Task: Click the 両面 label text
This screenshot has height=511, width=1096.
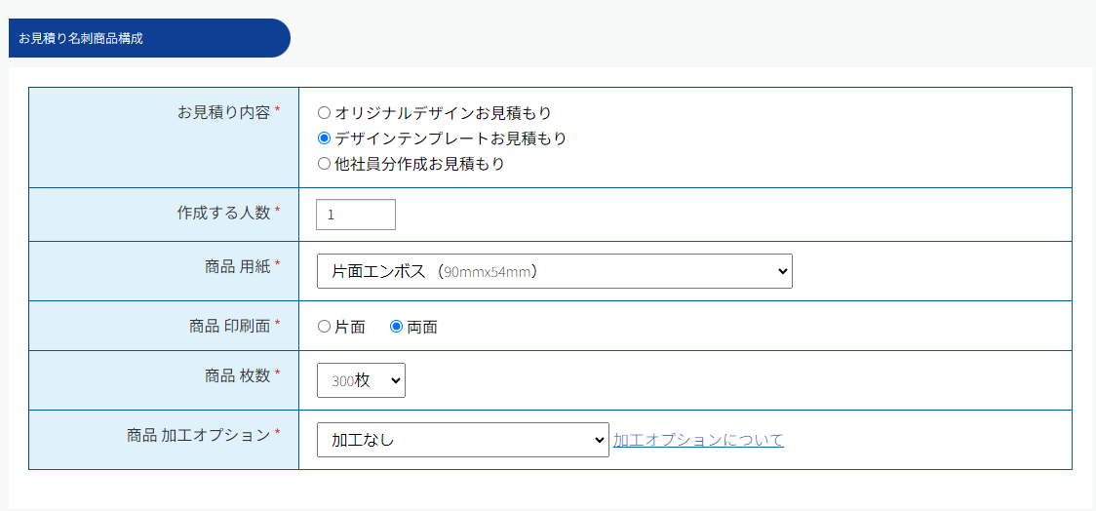Action: 422,327
